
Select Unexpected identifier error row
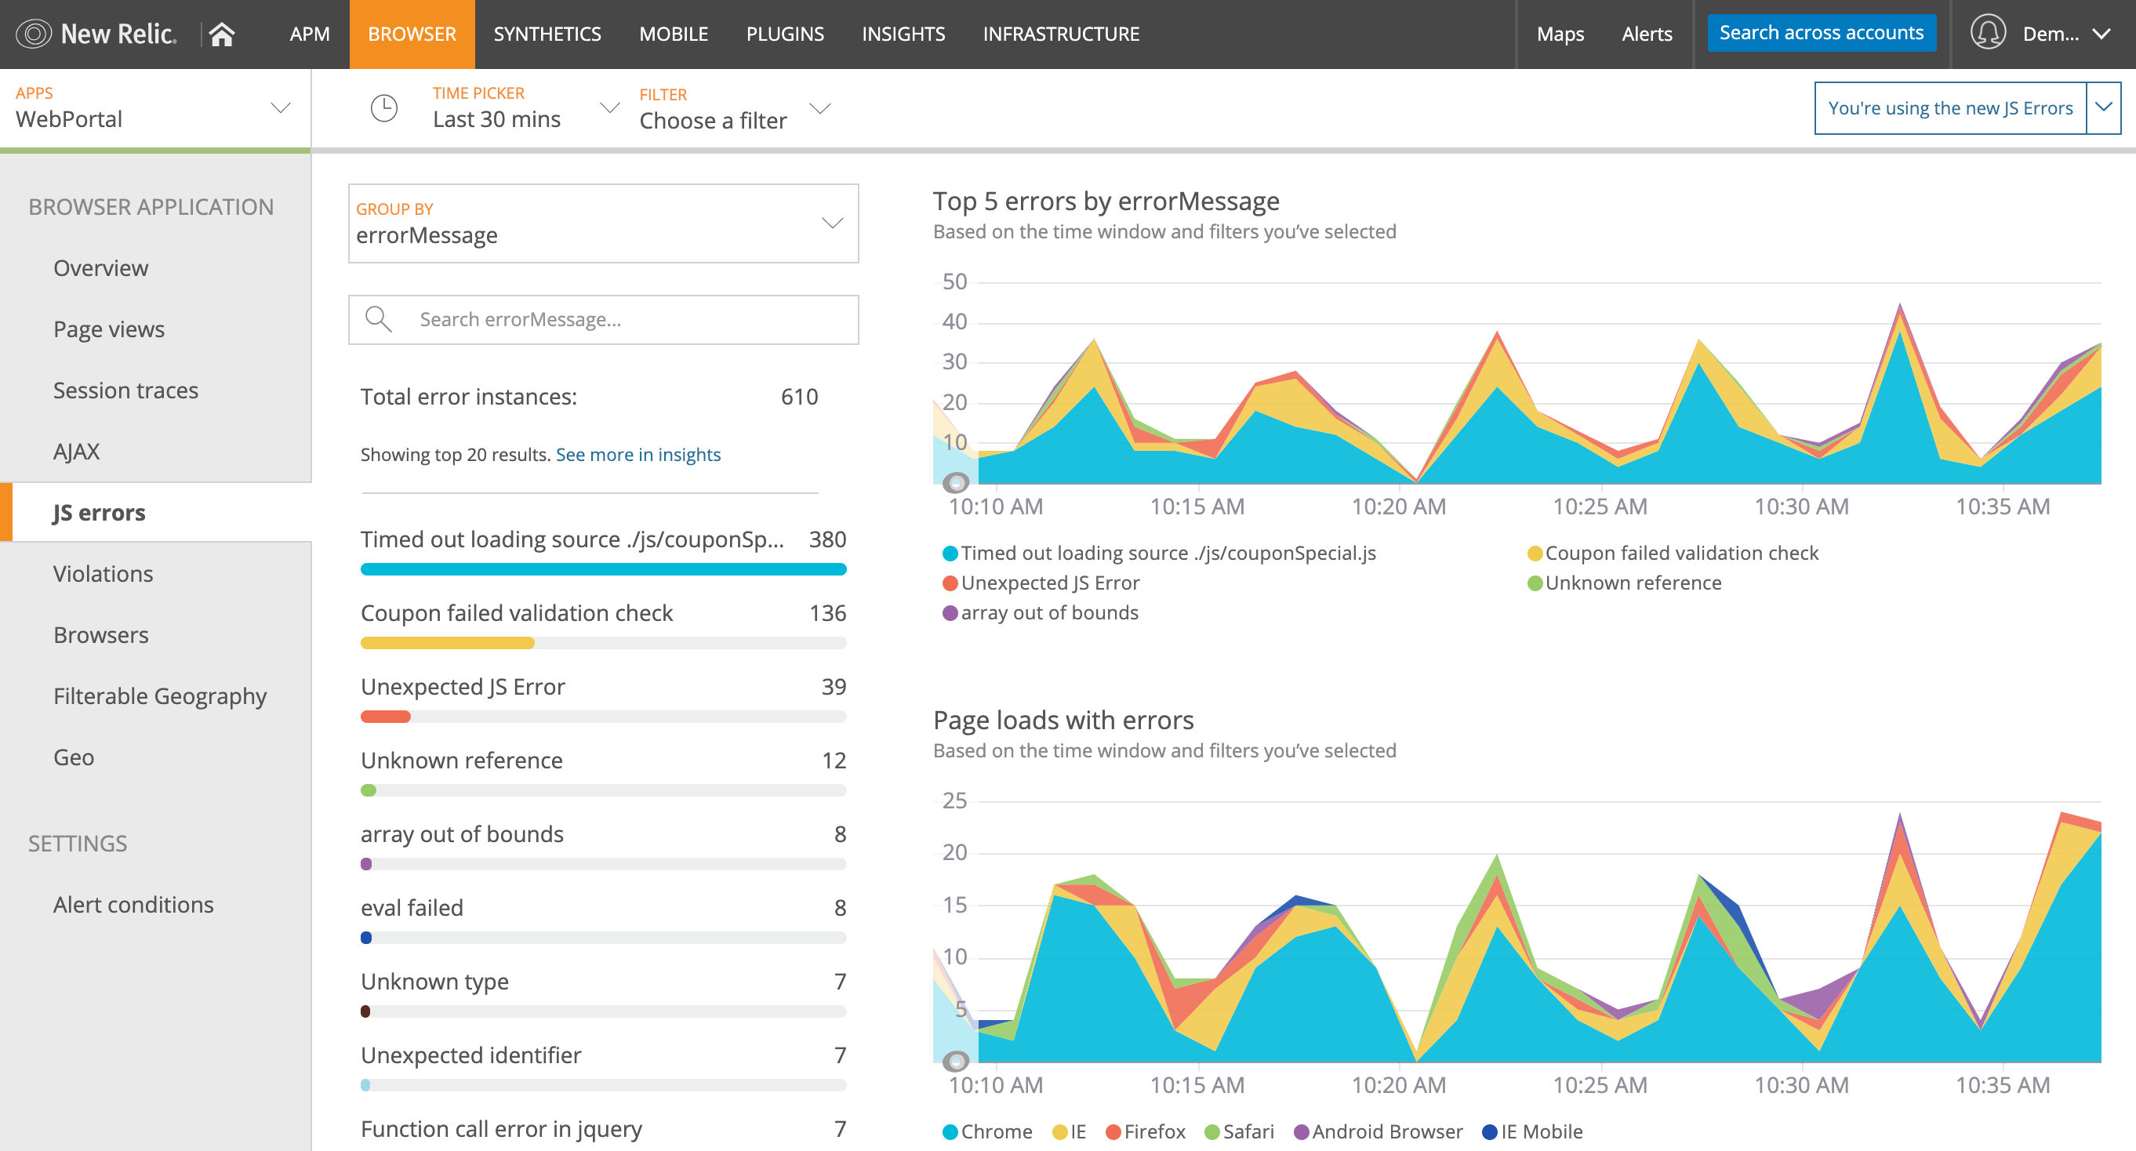coord(603,1066)
